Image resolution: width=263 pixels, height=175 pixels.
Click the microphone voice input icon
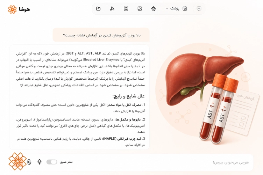40,162
